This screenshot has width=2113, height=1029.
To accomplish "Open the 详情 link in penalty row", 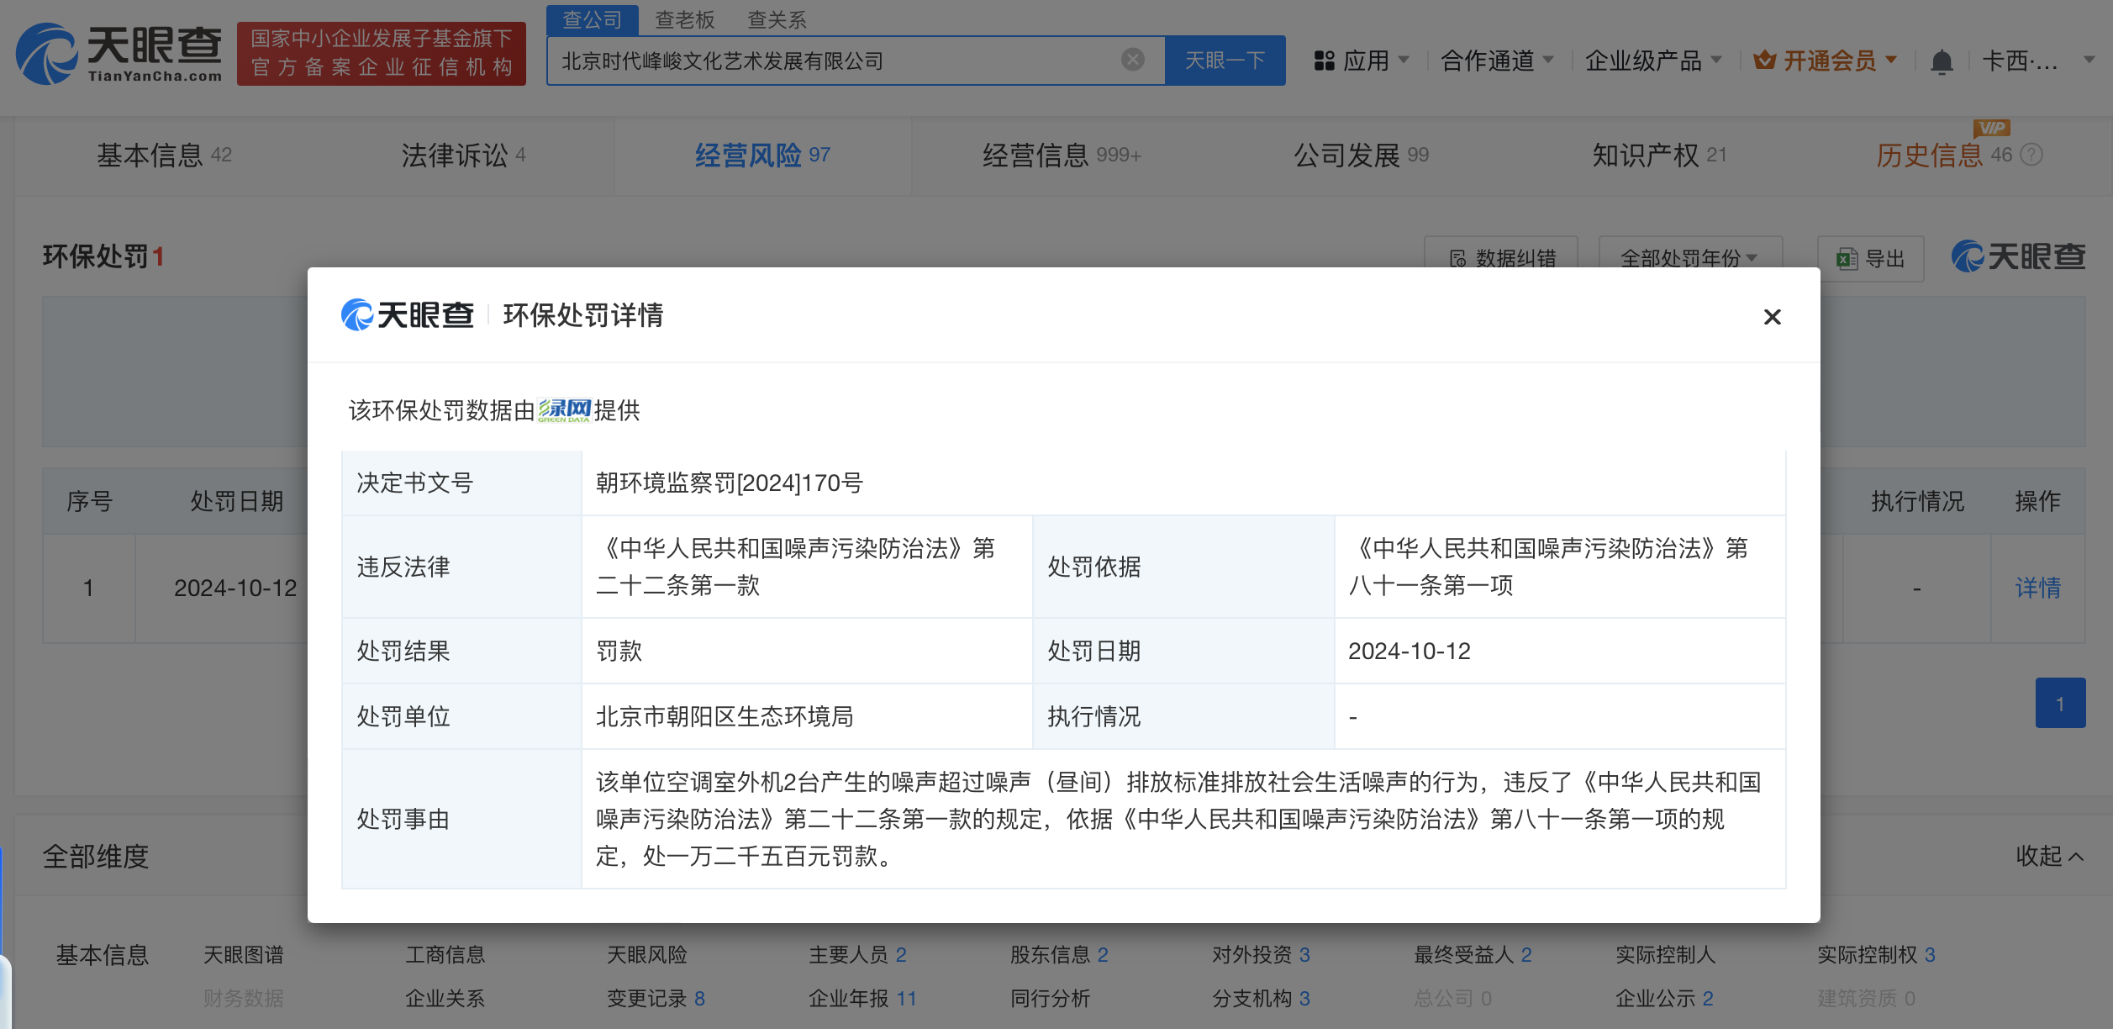I will [x=2037, y=588].
